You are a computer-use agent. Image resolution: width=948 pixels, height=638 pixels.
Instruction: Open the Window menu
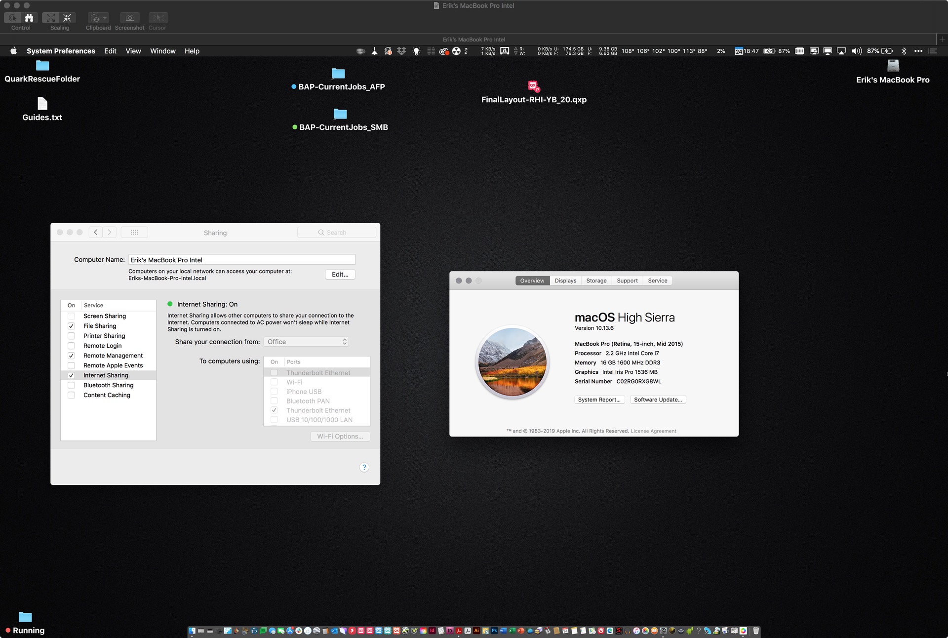click(x=163, y=51)
